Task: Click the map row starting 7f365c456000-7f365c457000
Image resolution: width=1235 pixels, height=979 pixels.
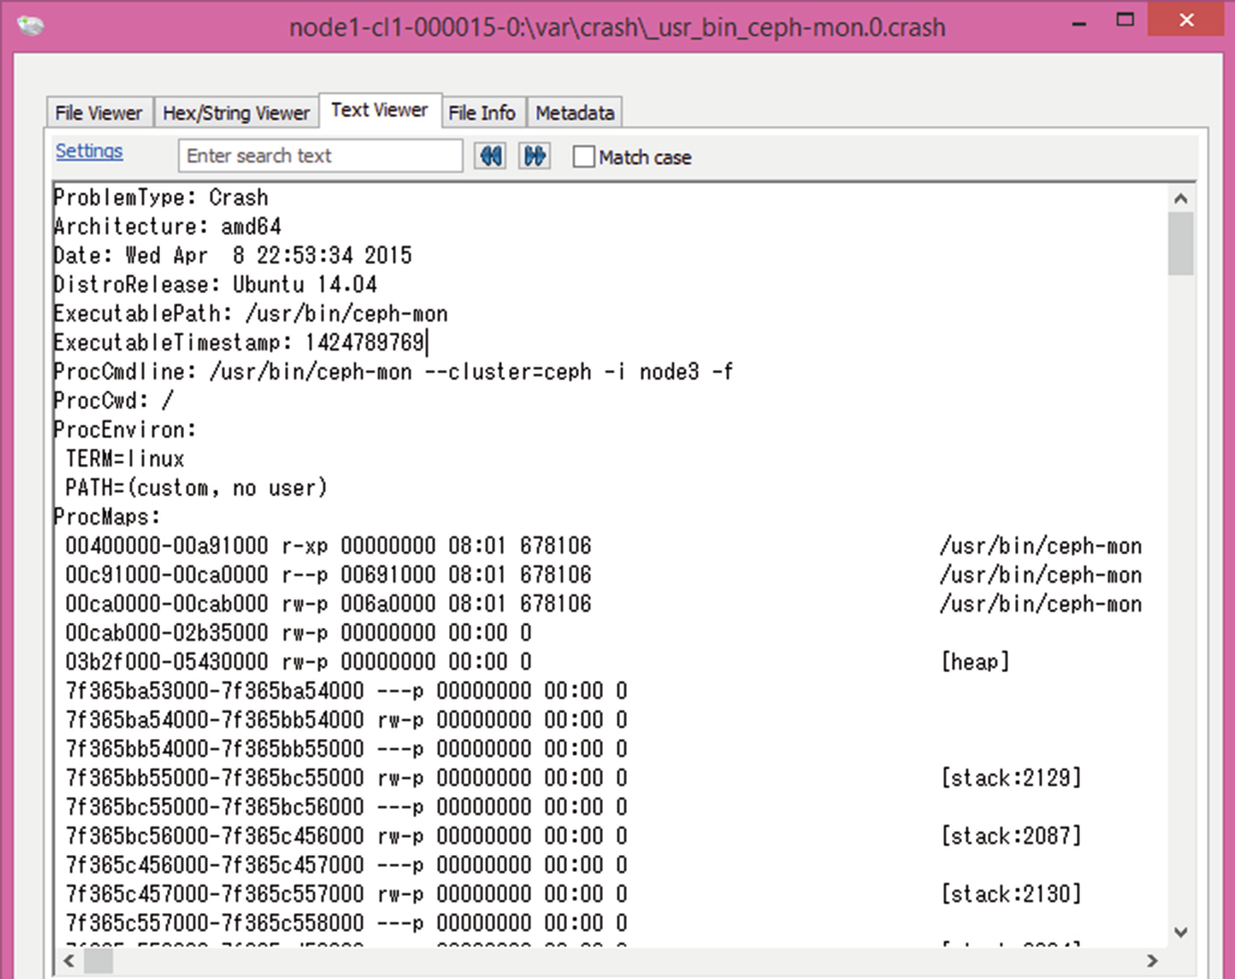Action: pos(346,865)
